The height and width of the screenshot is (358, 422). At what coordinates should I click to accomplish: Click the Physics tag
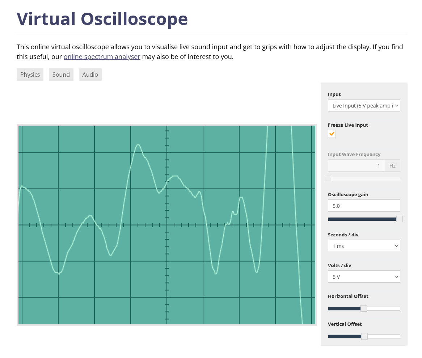(30, 75)
